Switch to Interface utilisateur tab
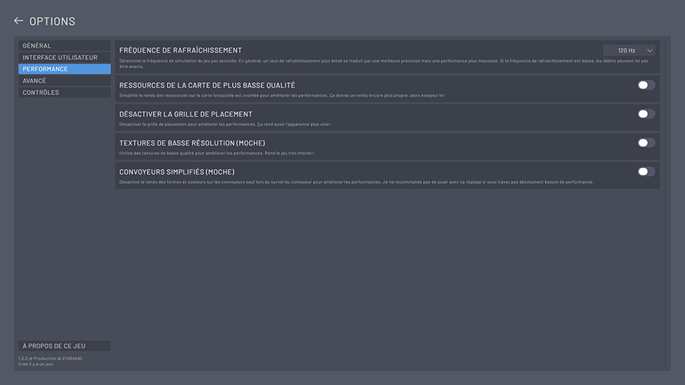This screenshot has height=385, width=685. tap(64, 57)
